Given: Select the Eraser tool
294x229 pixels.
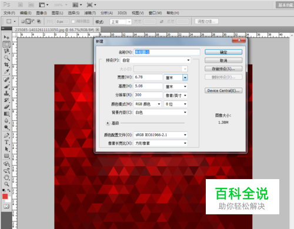Looking at the screenshot, I should [6, 107].
